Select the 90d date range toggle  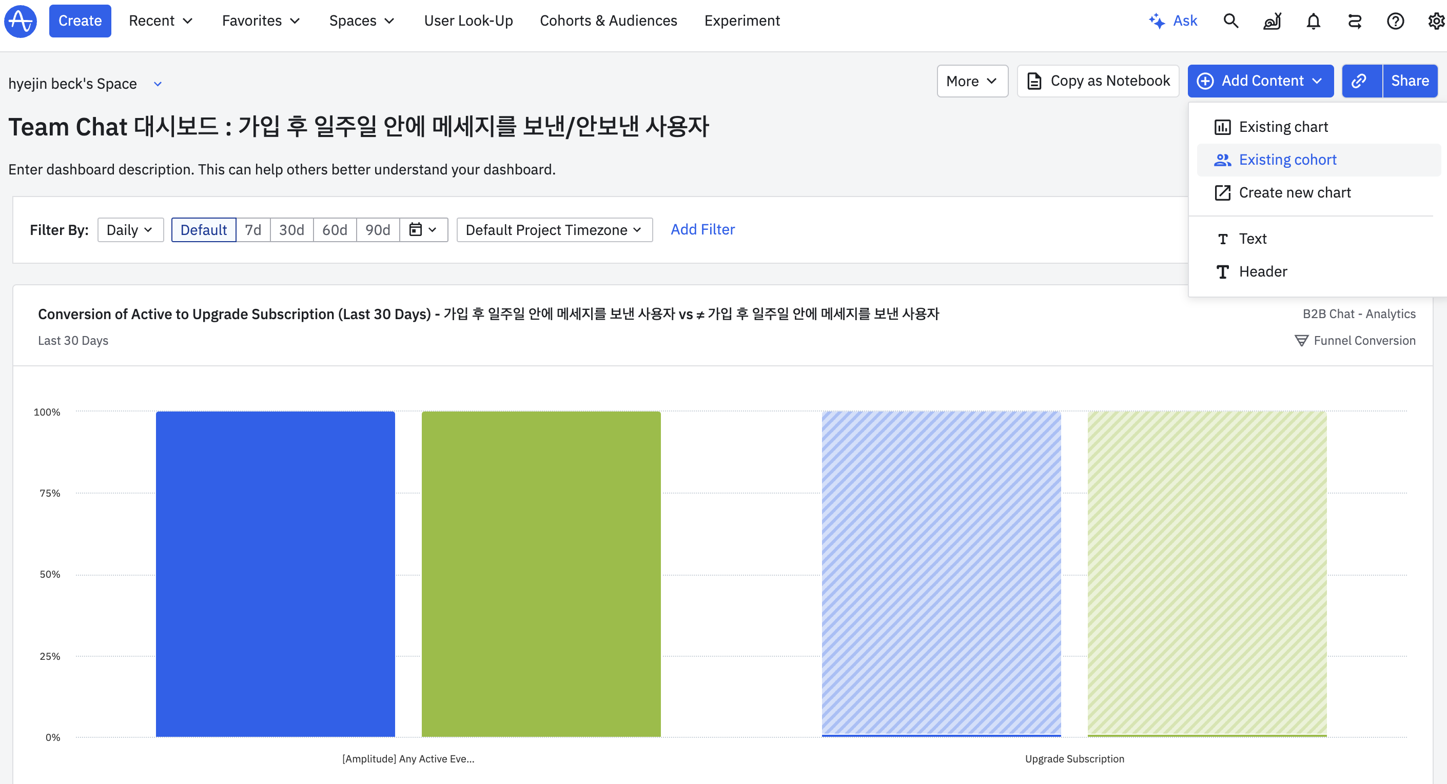click(378, 230)
